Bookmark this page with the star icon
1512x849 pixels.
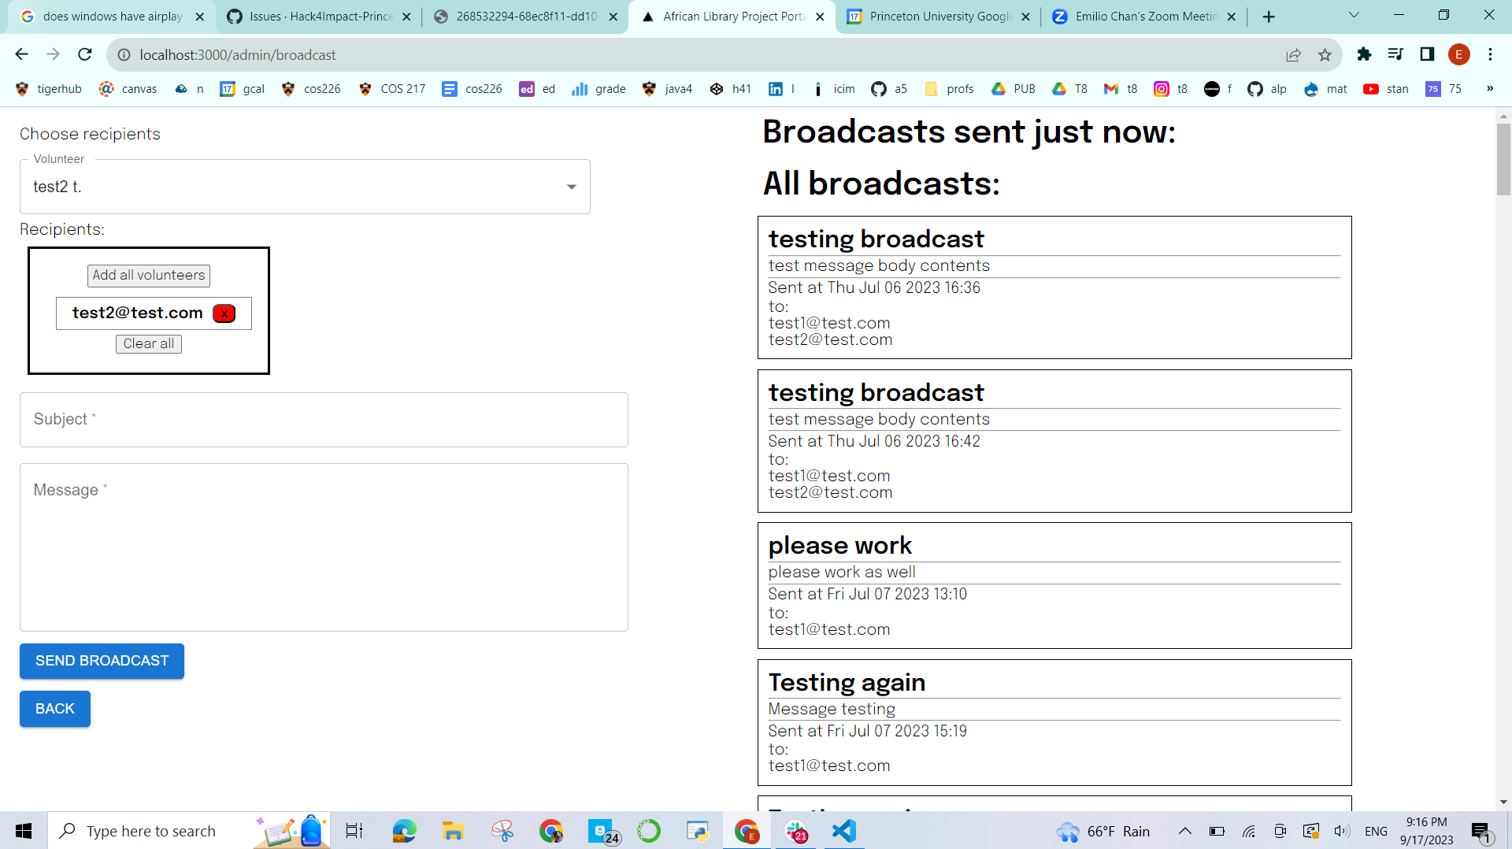click(x=1325, y=54)
